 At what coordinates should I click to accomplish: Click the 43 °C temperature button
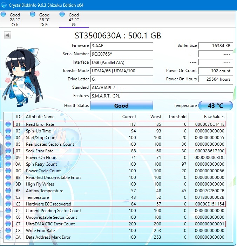216,106
